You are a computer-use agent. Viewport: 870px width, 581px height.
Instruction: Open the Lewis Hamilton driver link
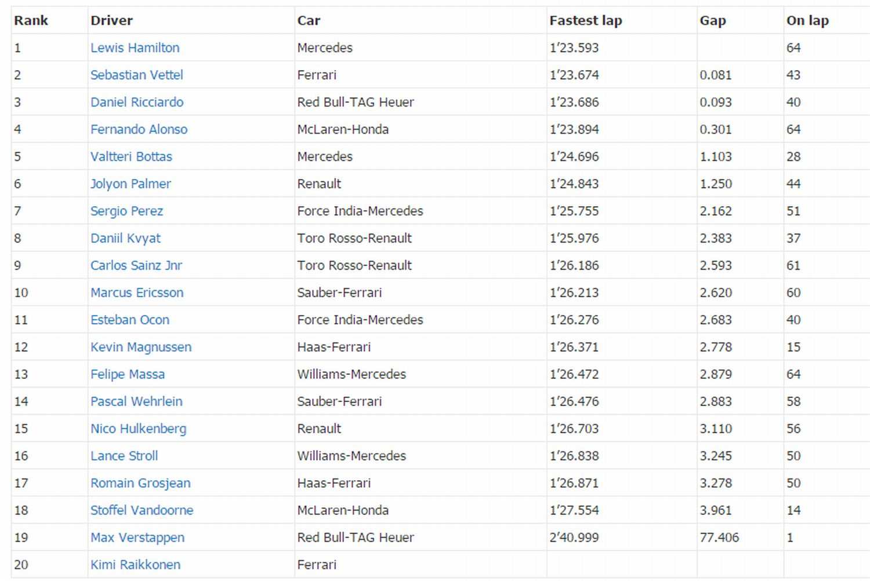click(135, 47)
